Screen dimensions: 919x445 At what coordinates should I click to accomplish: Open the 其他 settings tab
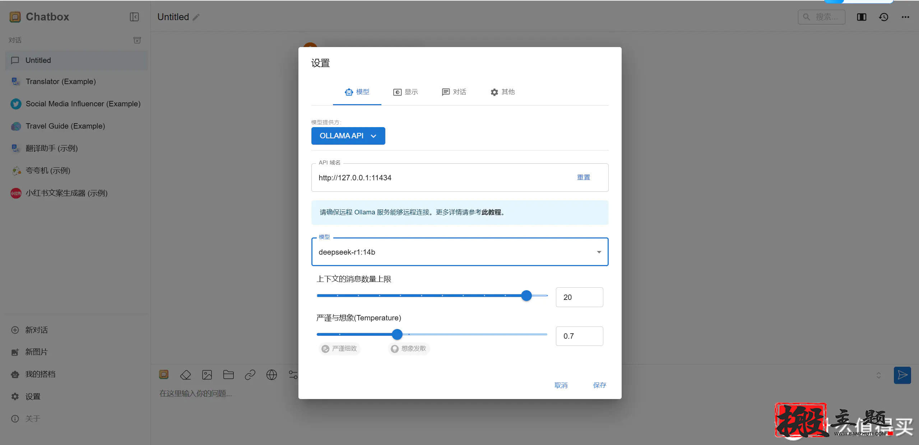point(502,92)
